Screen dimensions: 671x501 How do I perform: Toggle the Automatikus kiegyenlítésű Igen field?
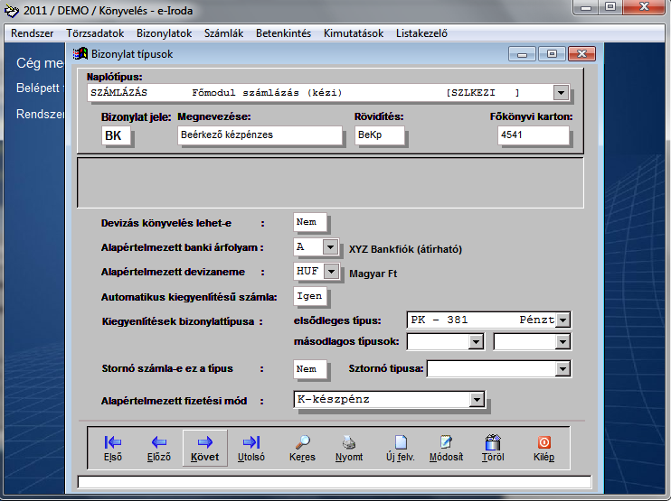point(310,296)
